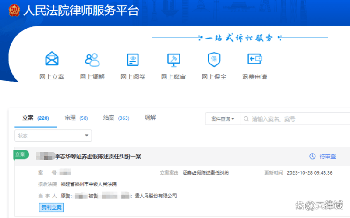Click the 人民法院律师服务平台 header title
Screen dimensions: 350x218
(x=81, y=11)
